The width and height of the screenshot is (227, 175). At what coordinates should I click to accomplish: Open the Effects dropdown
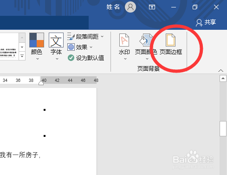(80, 47)
